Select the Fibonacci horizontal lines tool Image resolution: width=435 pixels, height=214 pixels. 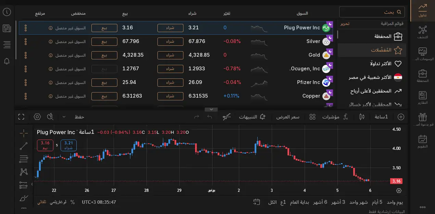[x=24, y=159]
